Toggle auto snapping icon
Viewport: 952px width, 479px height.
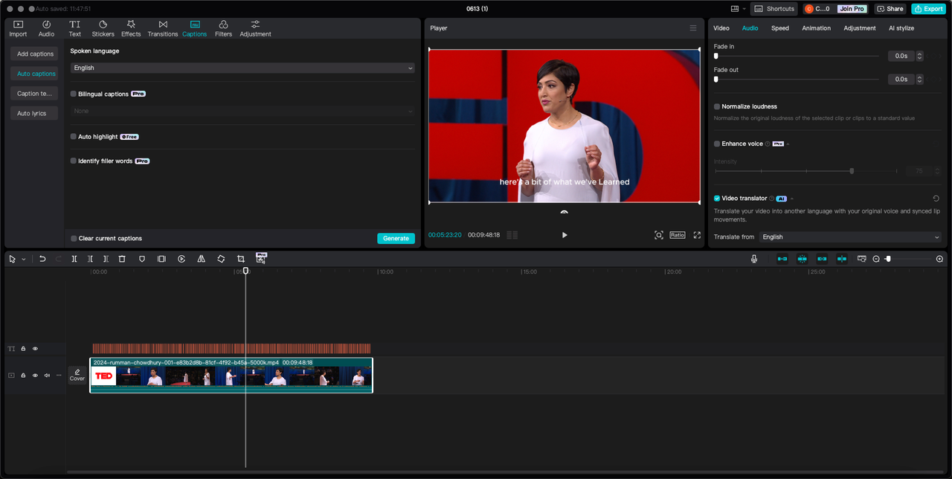803,259
